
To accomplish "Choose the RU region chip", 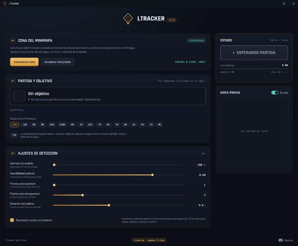I will (x=108, y=125).
